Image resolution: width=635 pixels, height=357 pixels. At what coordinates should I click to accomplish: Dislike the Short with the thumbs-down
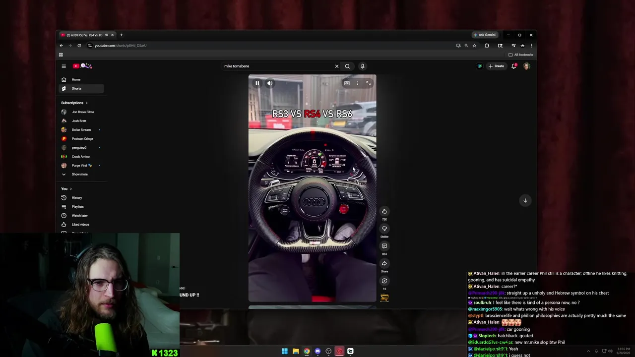point(384,229)
